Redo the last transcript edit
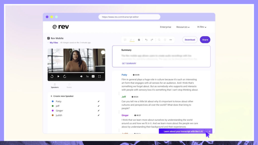 [x=152, y=40]
